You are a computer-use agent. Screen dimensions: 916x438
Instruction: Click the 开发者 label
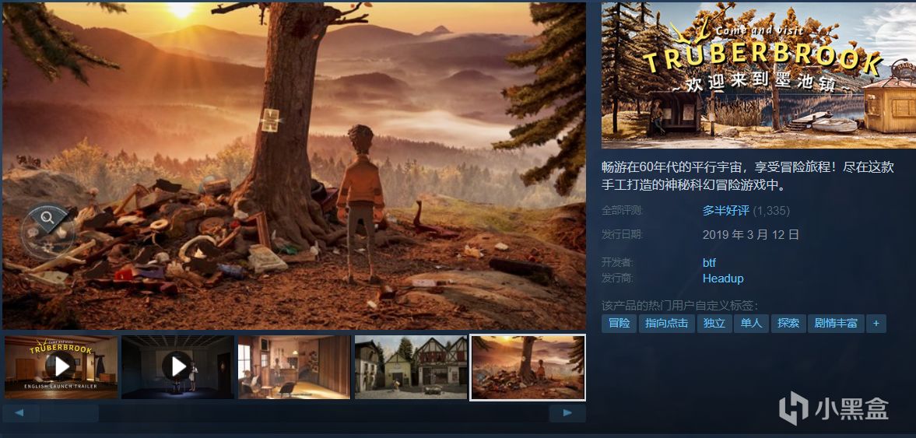coord(617,262)
